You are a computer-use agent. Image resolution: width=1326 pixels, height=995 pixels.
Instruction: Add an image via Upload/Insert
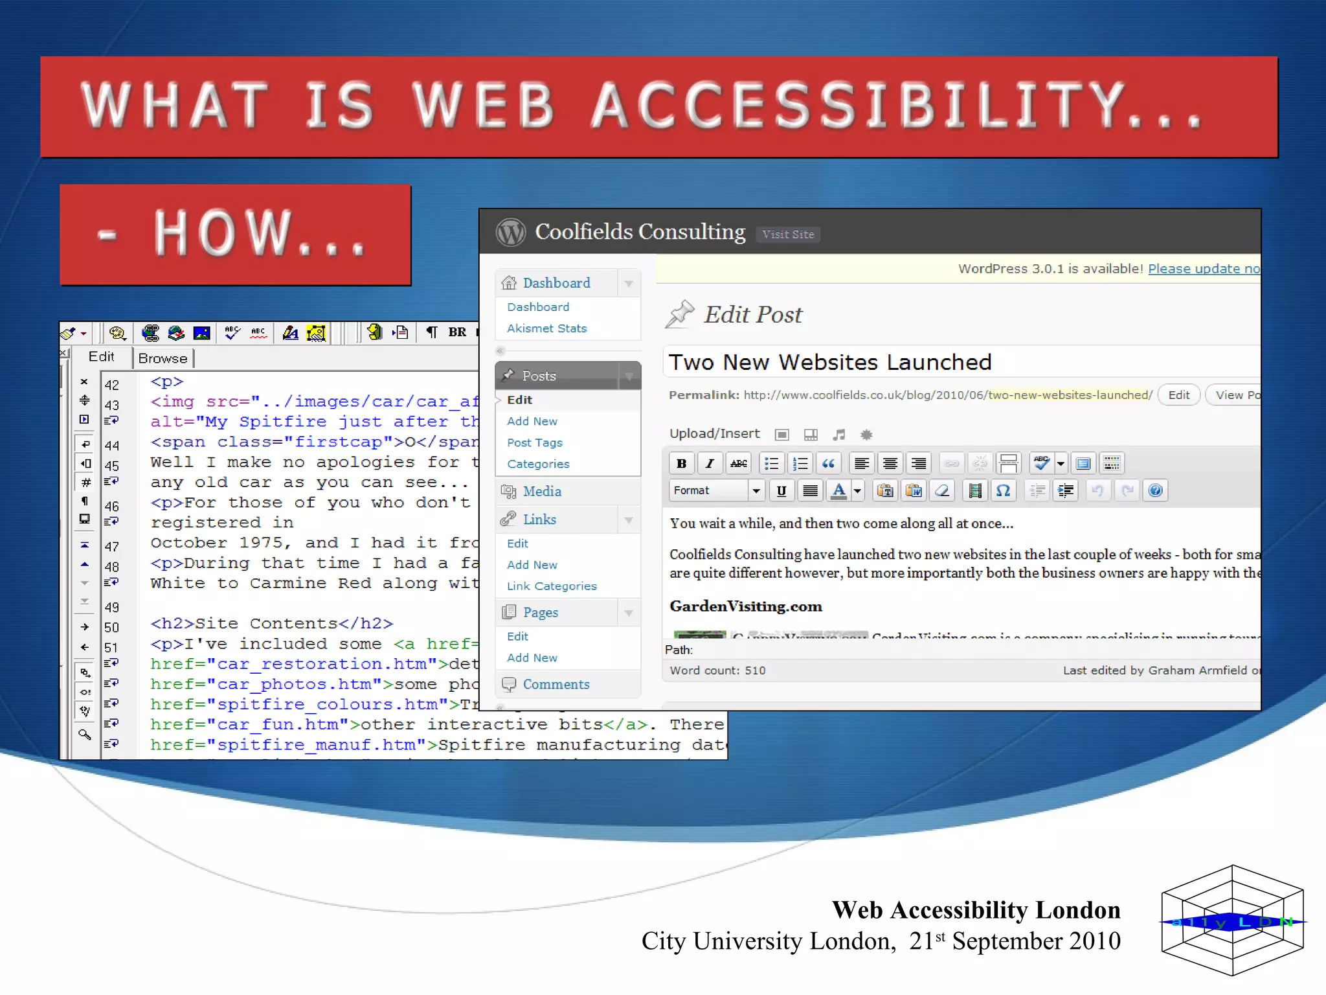click(x=782, y=435)
